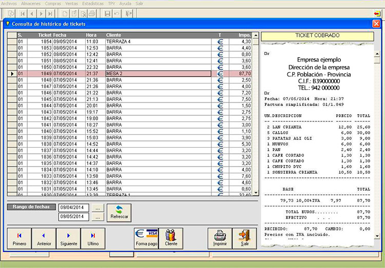
Task: Click the time 15:52 in ticket 1840 row
Action: click(x=92, y=131)
